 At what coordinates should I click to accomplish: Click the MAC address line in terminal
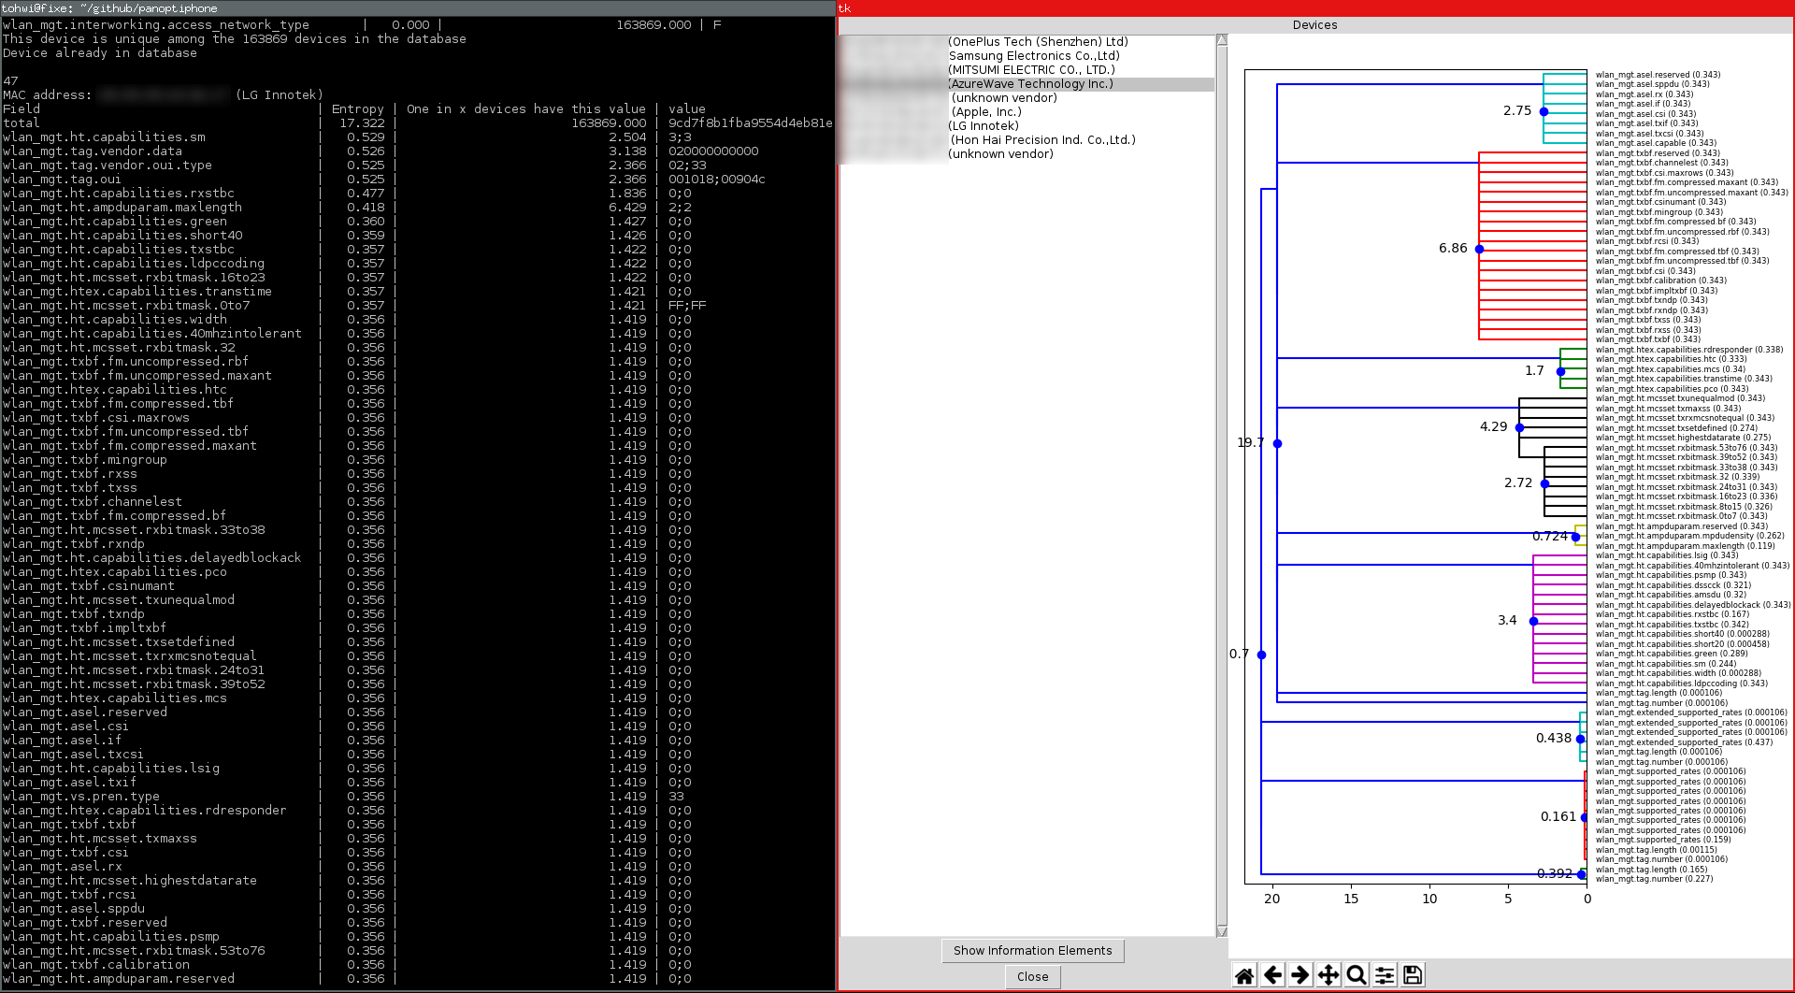[163, 95]
